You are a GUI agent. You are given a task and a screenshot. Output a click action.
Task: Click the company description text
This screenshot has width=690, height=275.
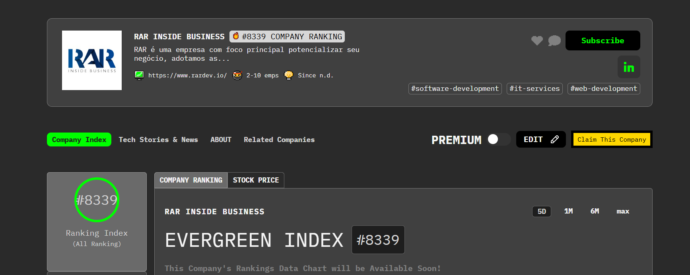[247, 54]
